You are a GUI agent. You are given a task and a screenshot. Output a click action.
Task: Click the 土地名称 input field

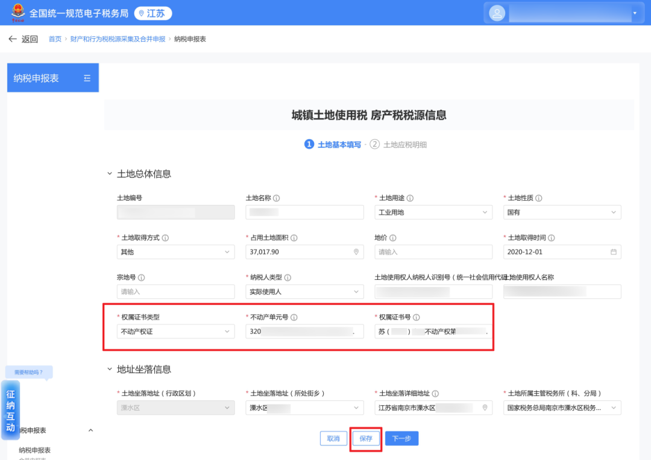[x=304, y=212]
